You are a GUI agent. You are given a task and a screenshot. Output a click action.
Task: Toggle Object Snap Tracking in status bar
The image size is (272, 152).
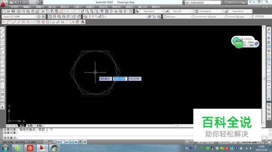[x=67, y=142]
